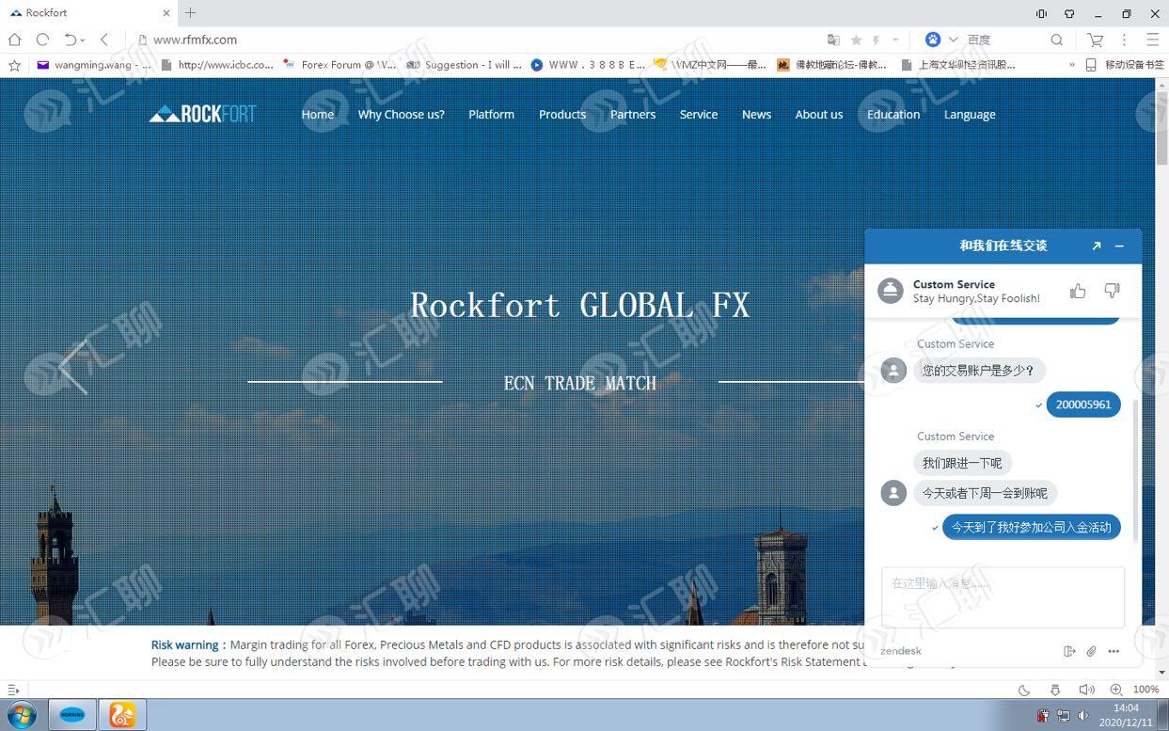The height and width of the screenshot is (731, 1169).
Task: Expand the bookmarks overflow chevron
Action: [x=1071, y=65]
